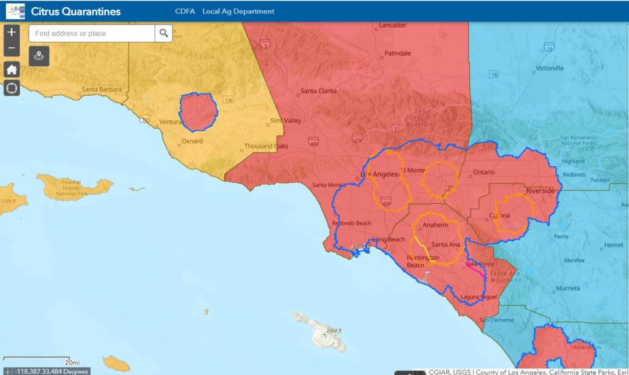Focus the Find address or place field
The width and height of the screenshot is (629, 375).
click(x=92, y=33)
